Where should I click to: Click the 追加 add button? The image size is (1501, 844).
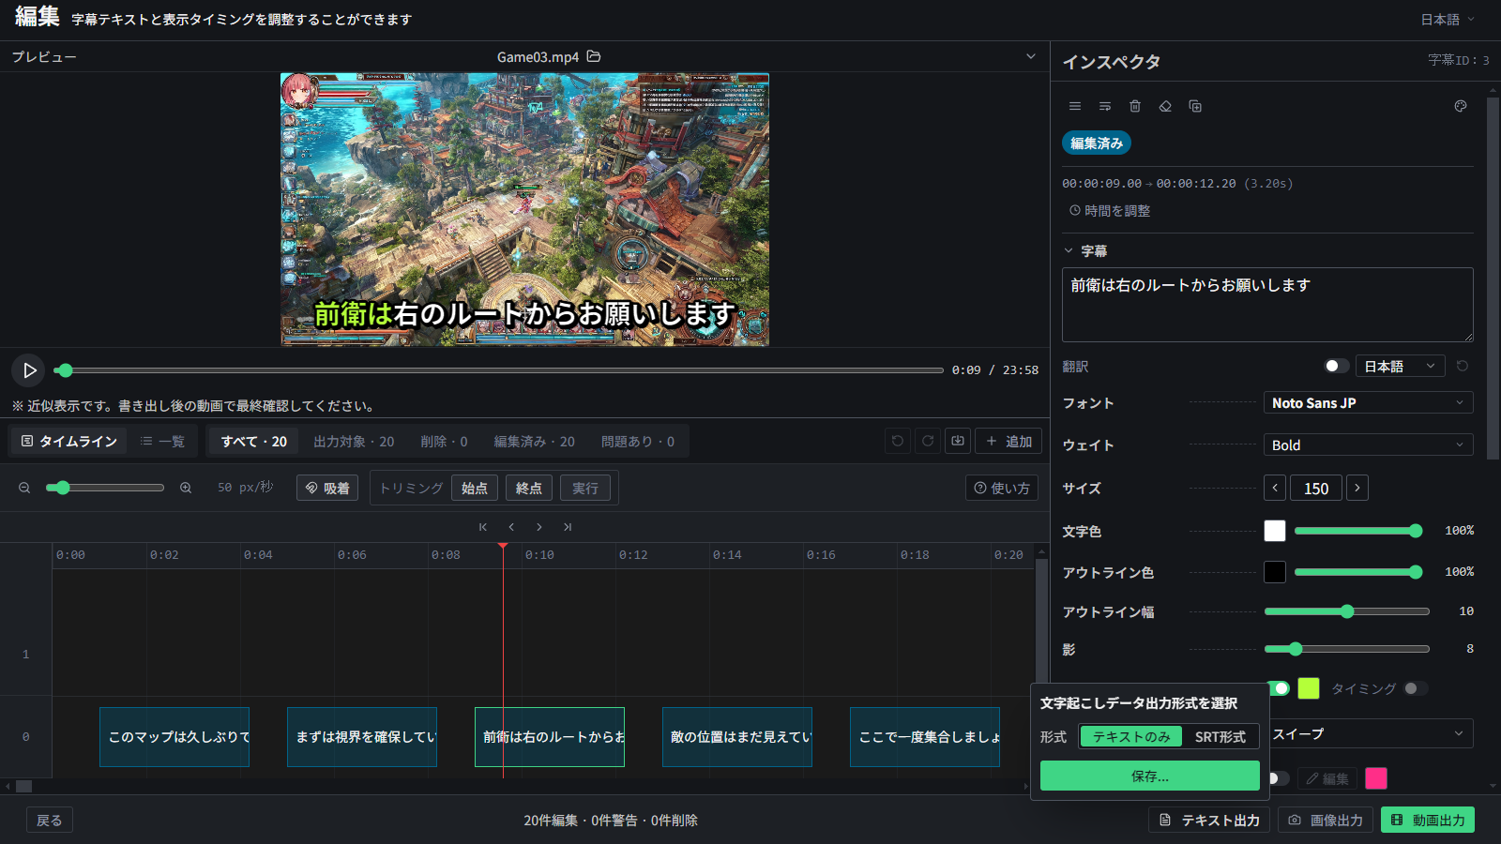pyautogui.click(x=1008, y=441)
